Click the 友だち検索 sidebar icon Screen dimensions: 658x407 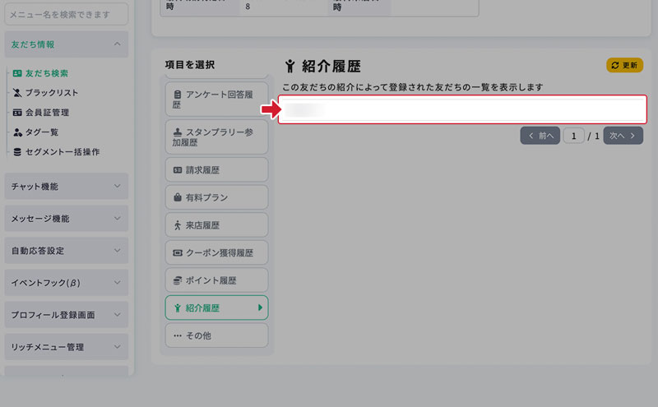point(17,73)
